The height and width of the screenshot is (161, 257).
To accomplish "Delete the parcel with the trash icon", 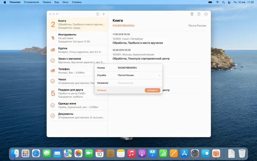I will pyautogui.click(x=192, y=14).
